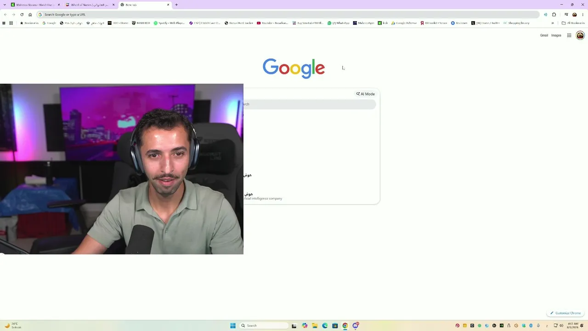Viewport: 588px width, 331px height.
Task: Open Discord from the taskbar
Action: (356, 325)
